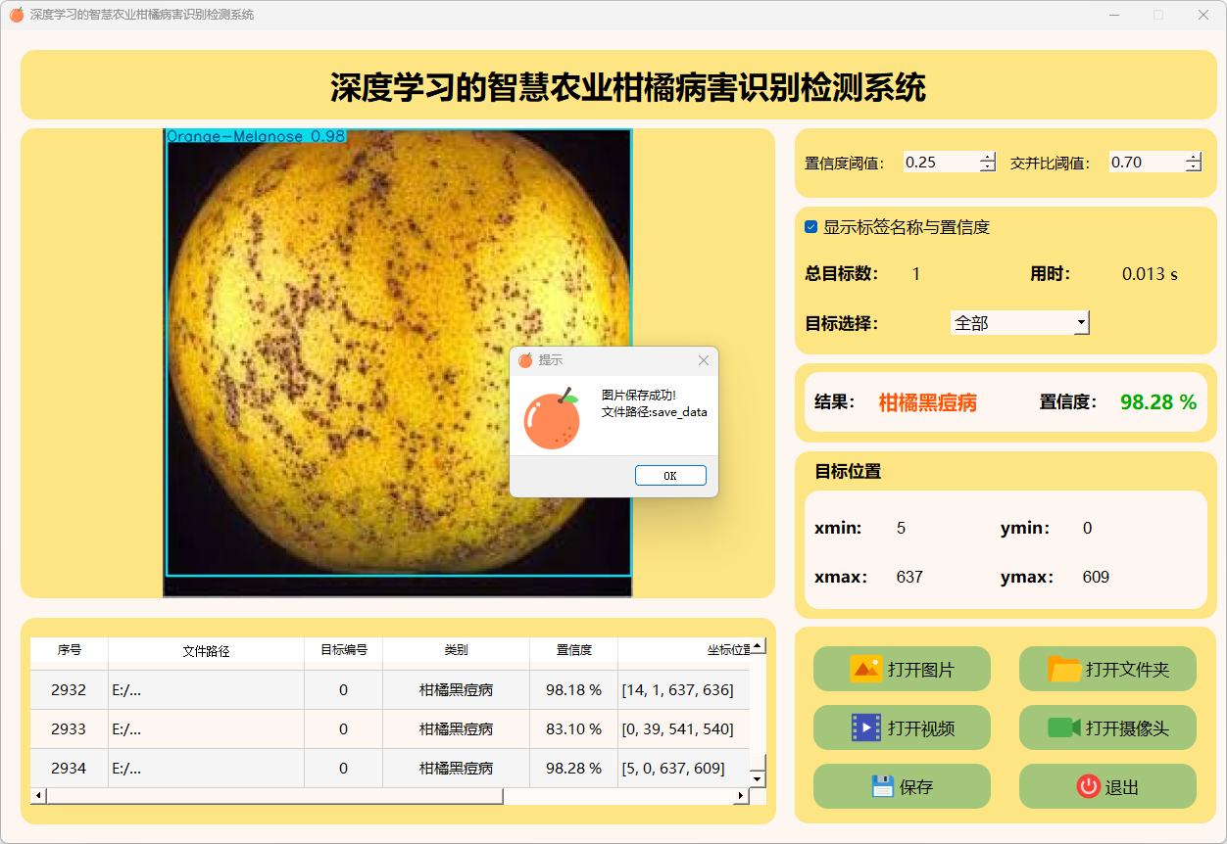Click the camera icon on 打开摄像头 button
The width and height of the screenshot is (1227, 844).
[x=1063, y=727]
